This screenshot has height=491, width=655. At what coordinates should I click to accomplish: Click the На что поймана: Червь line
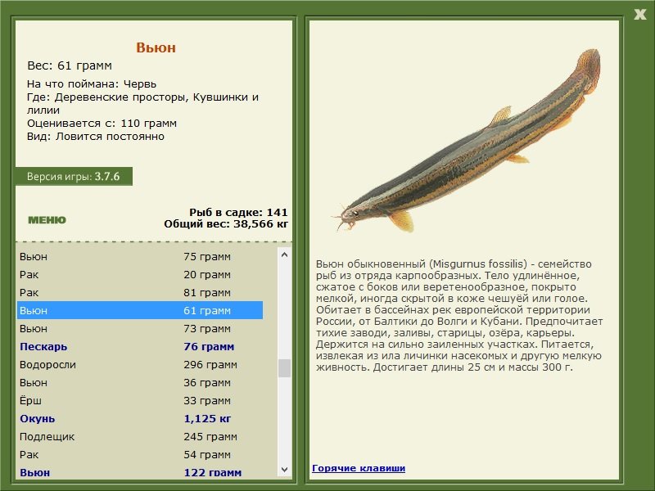[x=92, y=84]
